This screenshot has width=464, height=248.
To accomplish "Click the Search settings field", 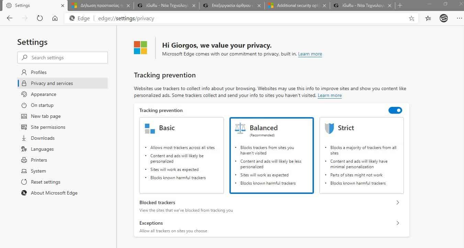I will pos(63,58).
